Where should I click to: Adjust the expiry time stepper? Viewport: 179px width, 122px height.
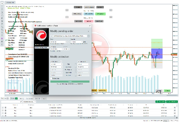69,49
